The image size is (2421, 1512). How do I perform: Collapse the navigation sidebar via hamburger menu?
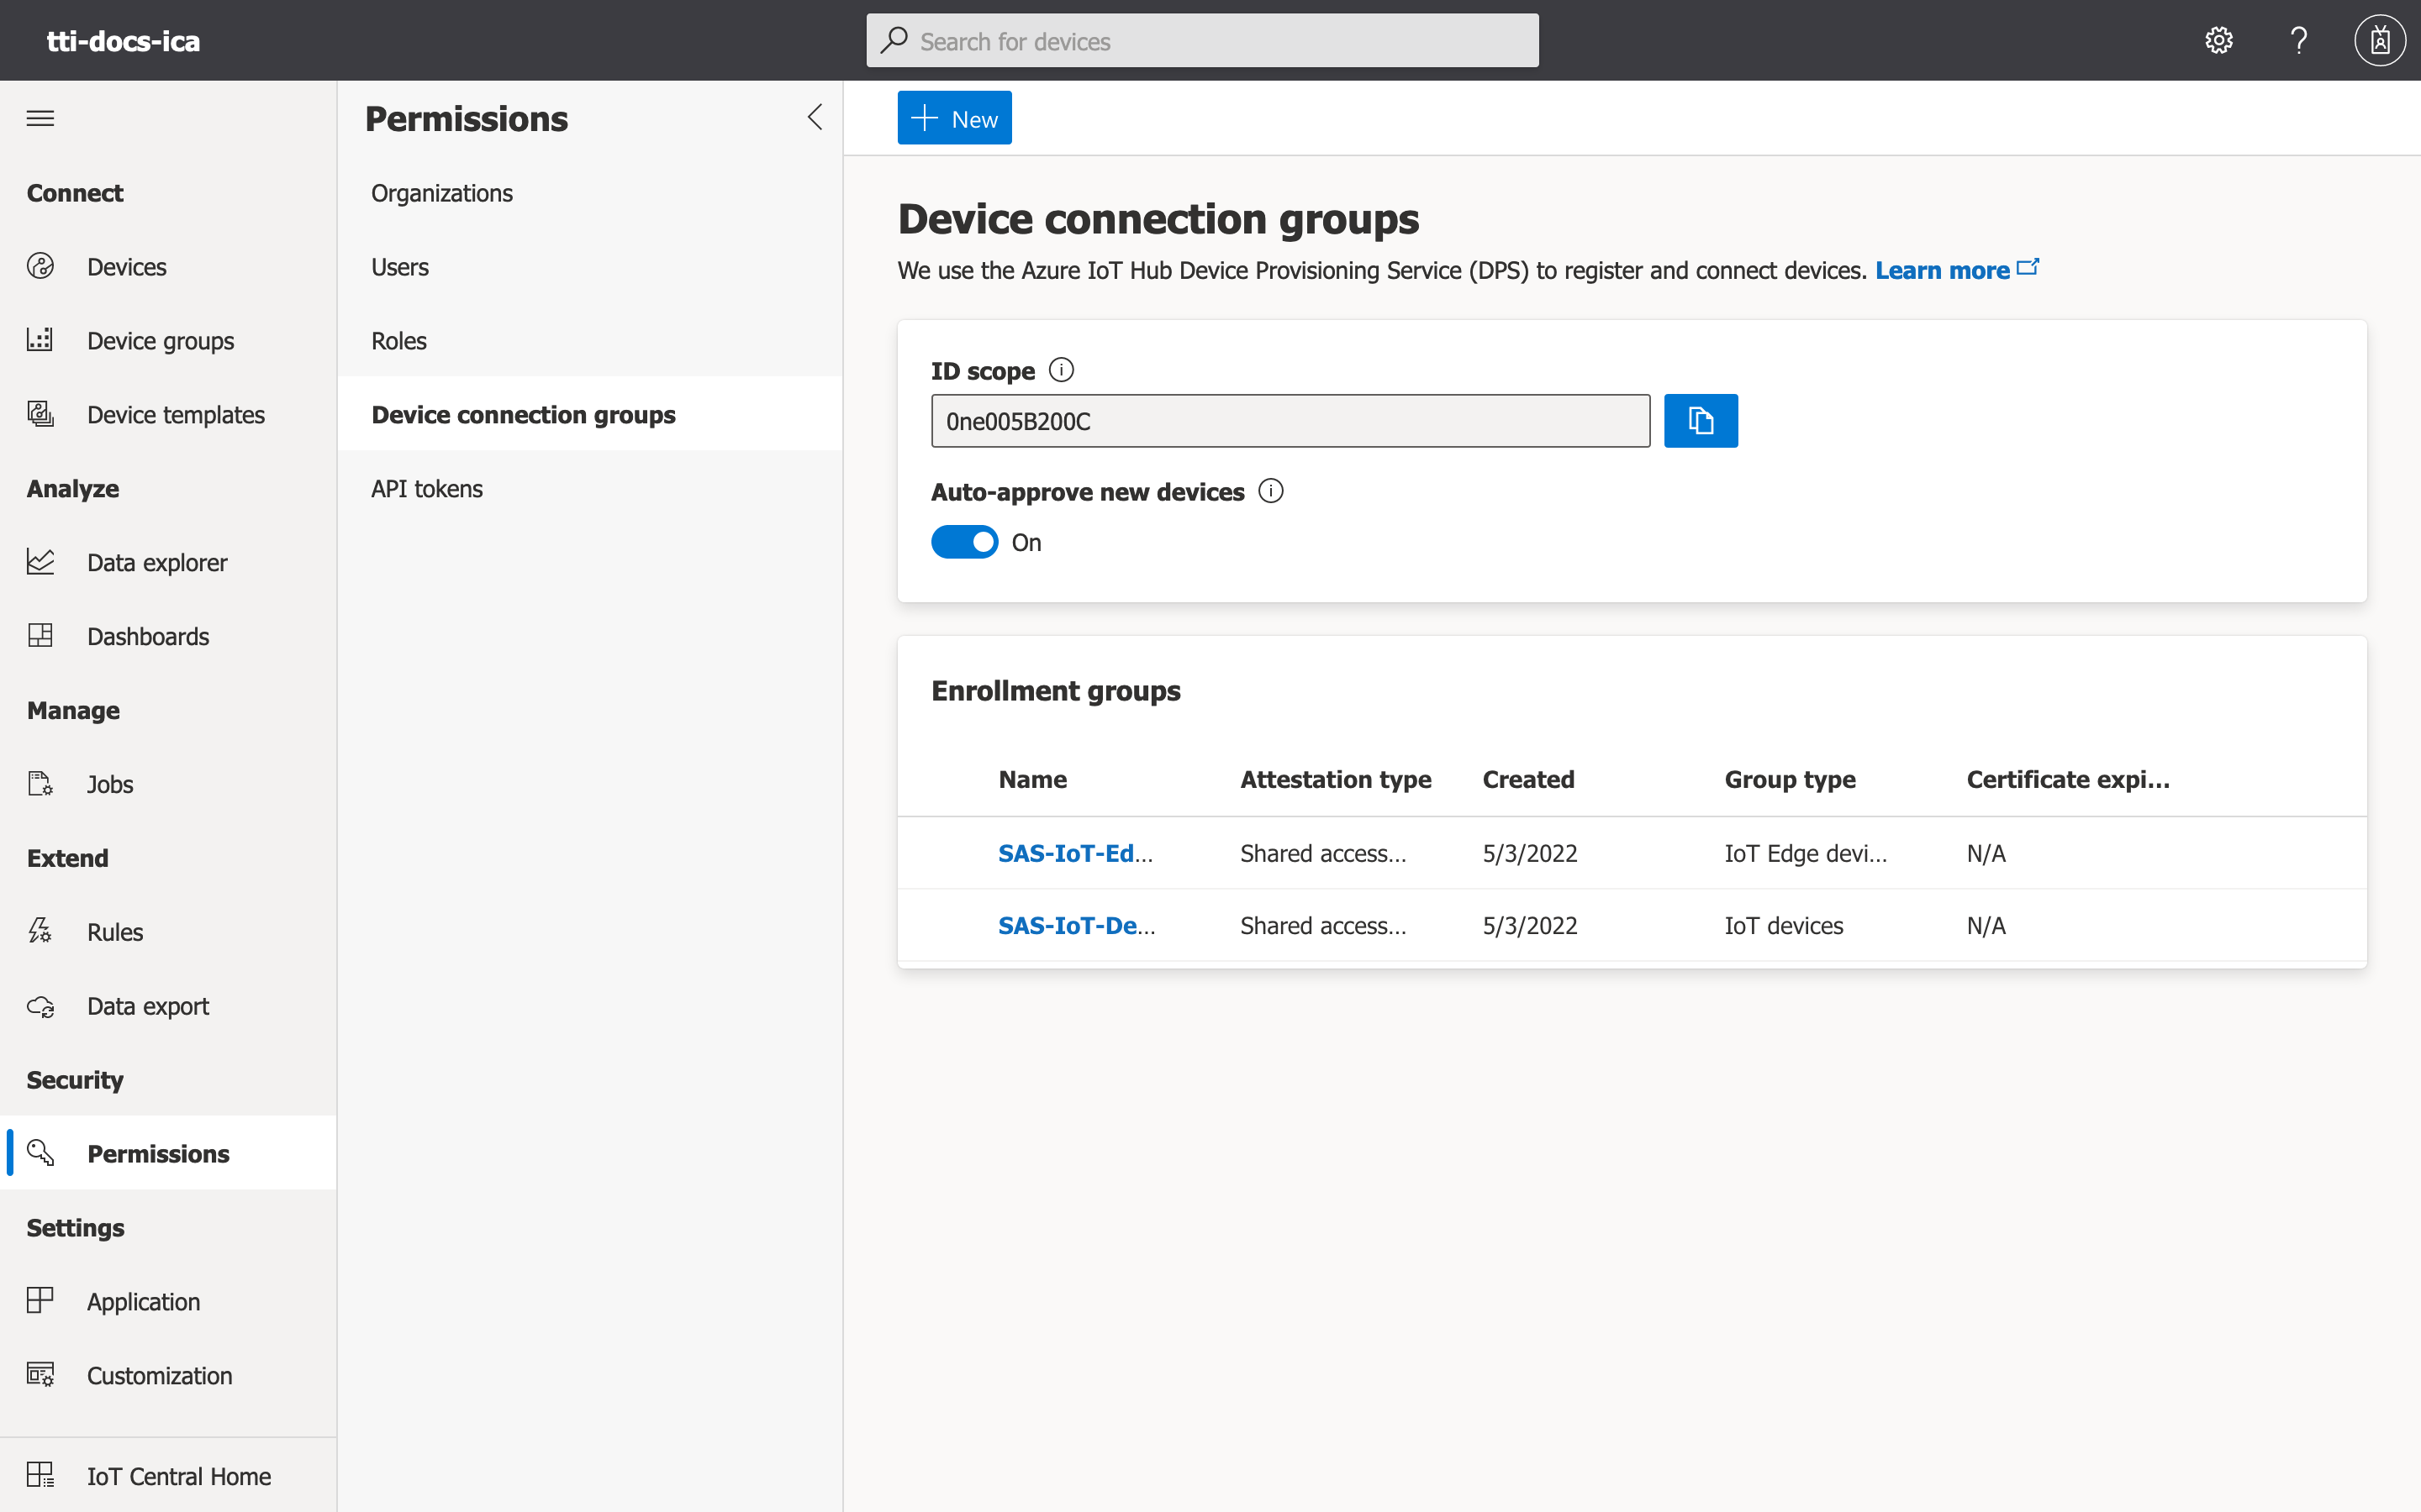pos(41,117)
